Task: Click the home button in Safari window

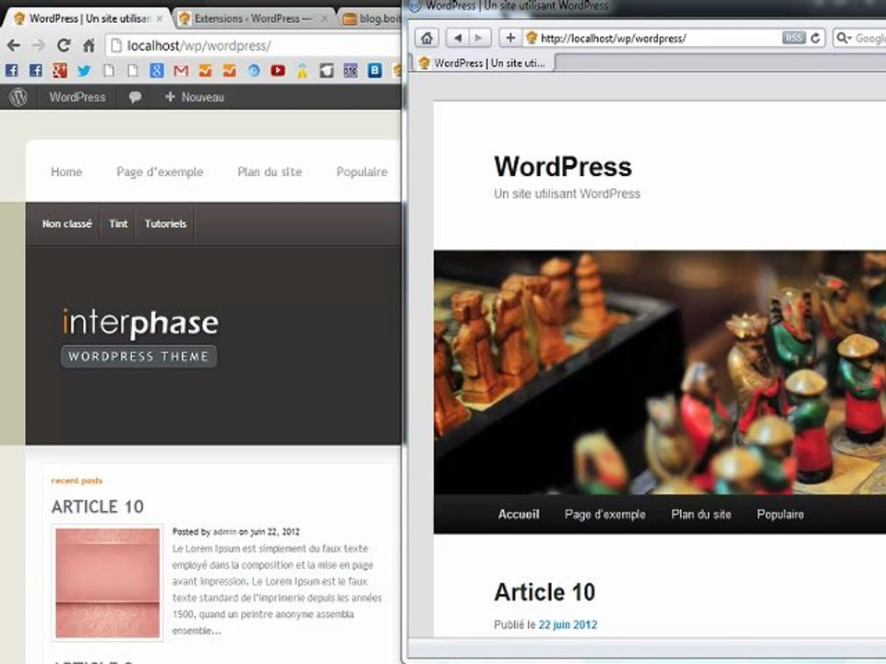Action: (427, 38)
